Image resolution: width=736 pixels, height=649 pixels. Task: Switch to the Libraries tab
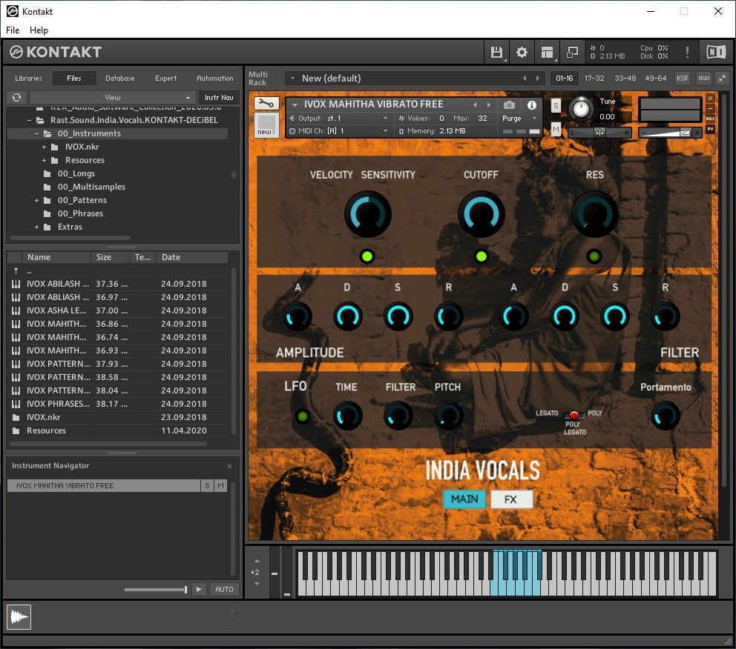coord(28,79)
